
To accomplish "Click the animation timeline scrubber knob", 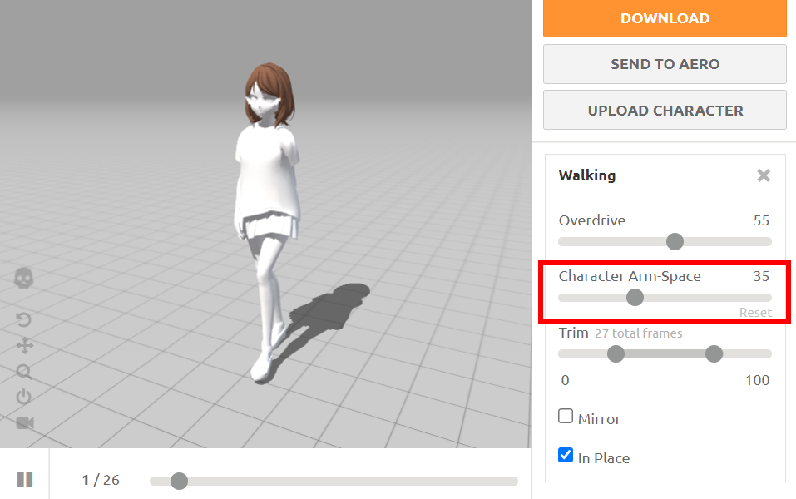I will pyautogui.click(x=179, y=481).
